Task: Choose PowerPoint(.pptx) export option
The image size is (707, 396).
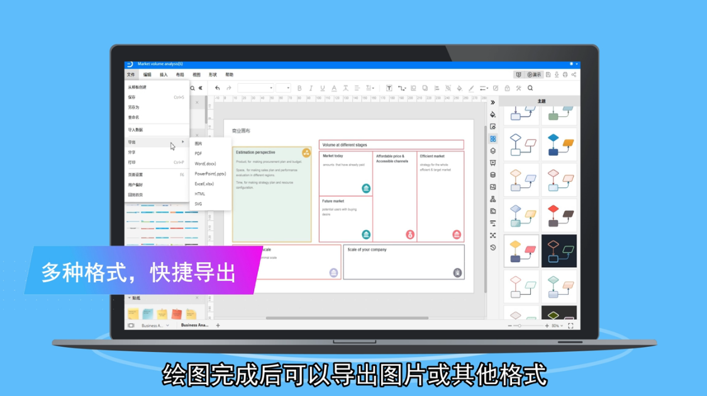Action: 210,173
